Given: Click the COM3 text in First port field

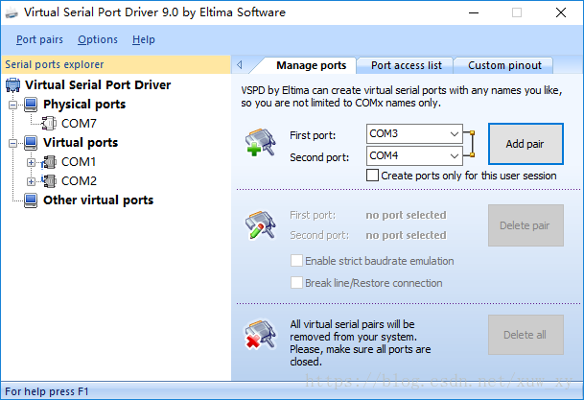Looking at the screenshot, I should (x=384, y=133).
